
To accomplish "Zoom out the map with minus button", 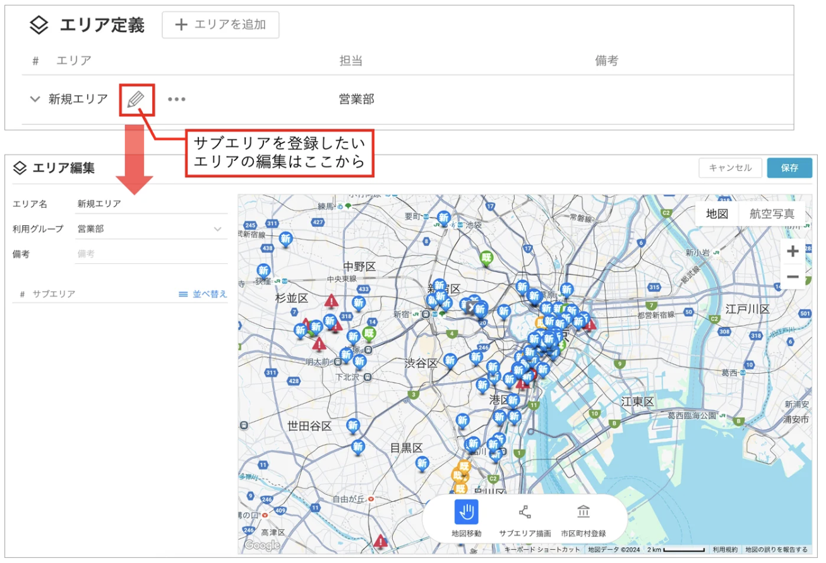I will pos(793,276).
